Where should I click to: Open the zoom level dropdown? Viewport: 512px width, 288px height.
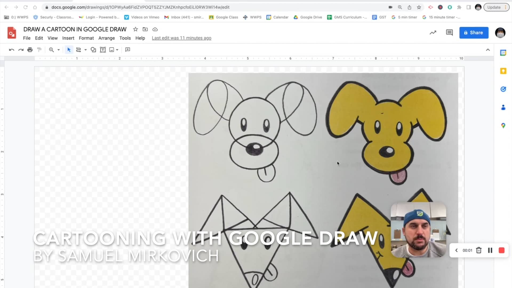coord(58,50)
